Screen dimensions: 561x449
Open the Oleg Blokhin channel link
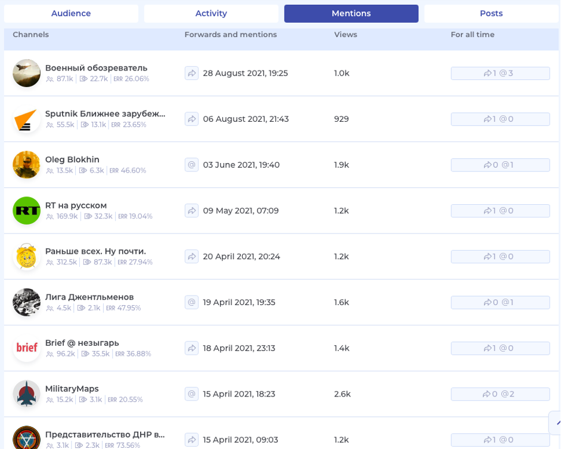click(72, 159)
